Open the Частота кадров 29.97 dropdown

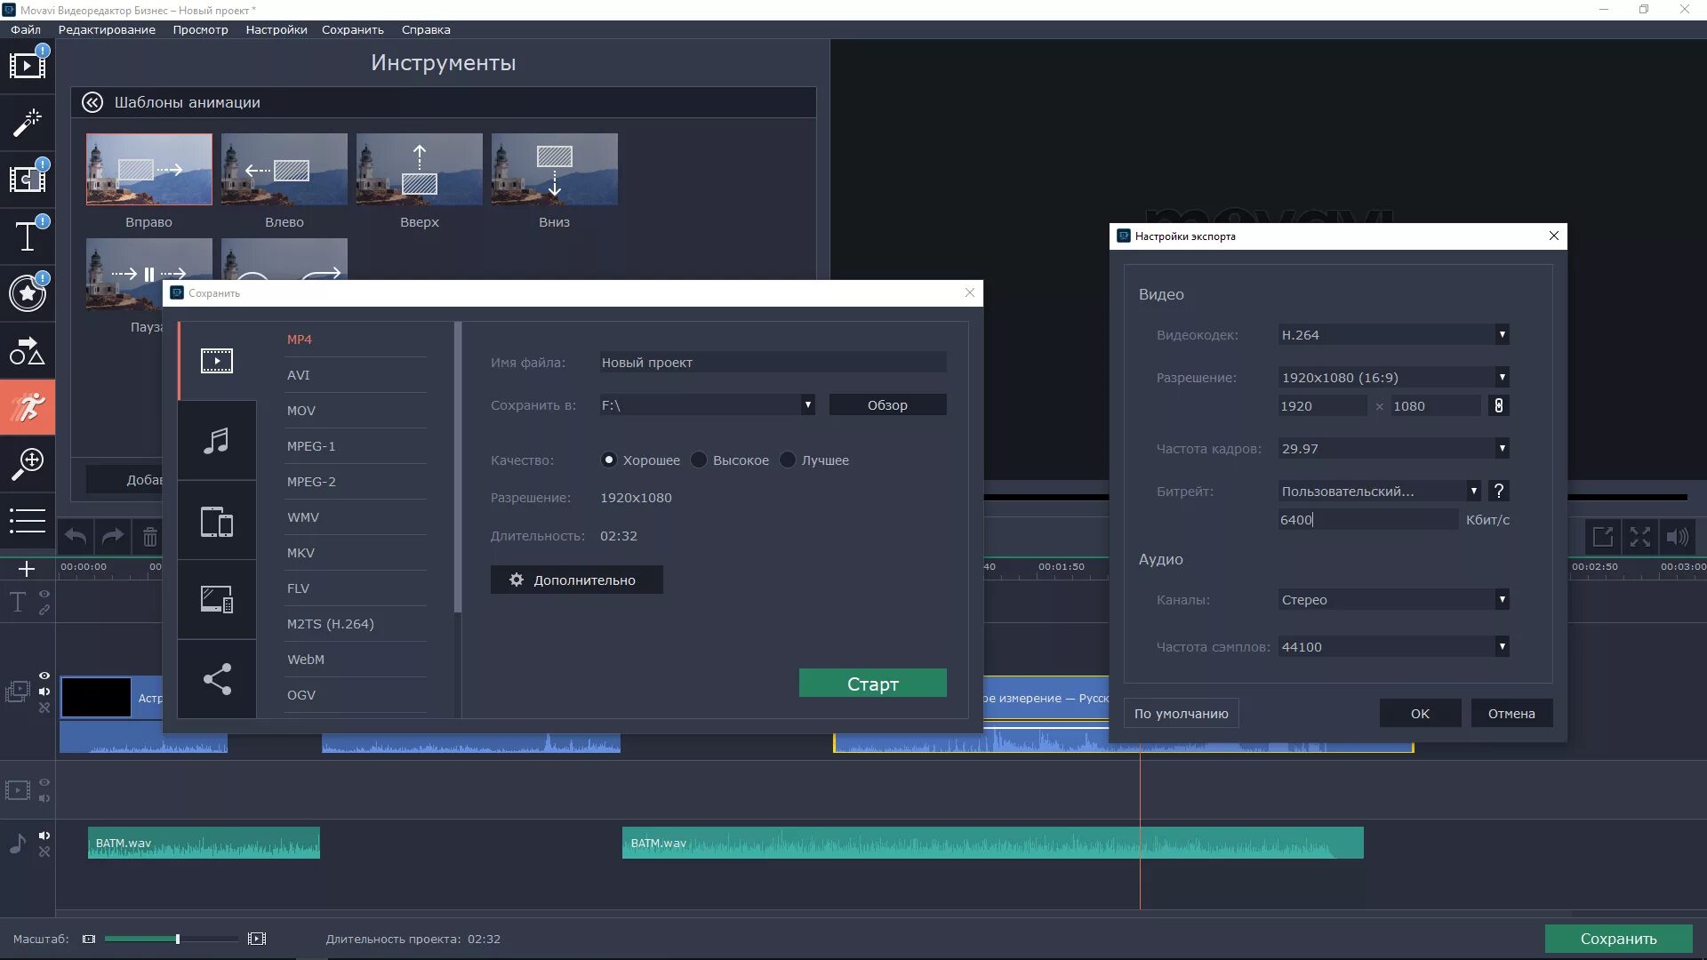[x=1502, y=449]
